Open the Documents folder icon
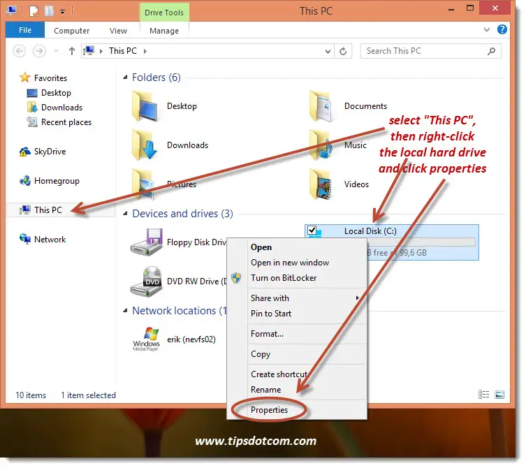This screenshot has width=526, height=468. point(321,106)
